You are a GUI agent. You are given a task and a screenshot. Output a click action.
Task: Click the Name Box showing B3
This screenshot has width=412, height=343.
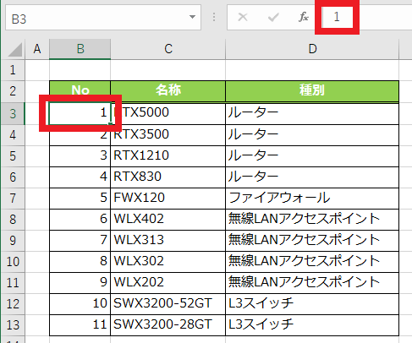pyautogui.click(x=103, y=18)
